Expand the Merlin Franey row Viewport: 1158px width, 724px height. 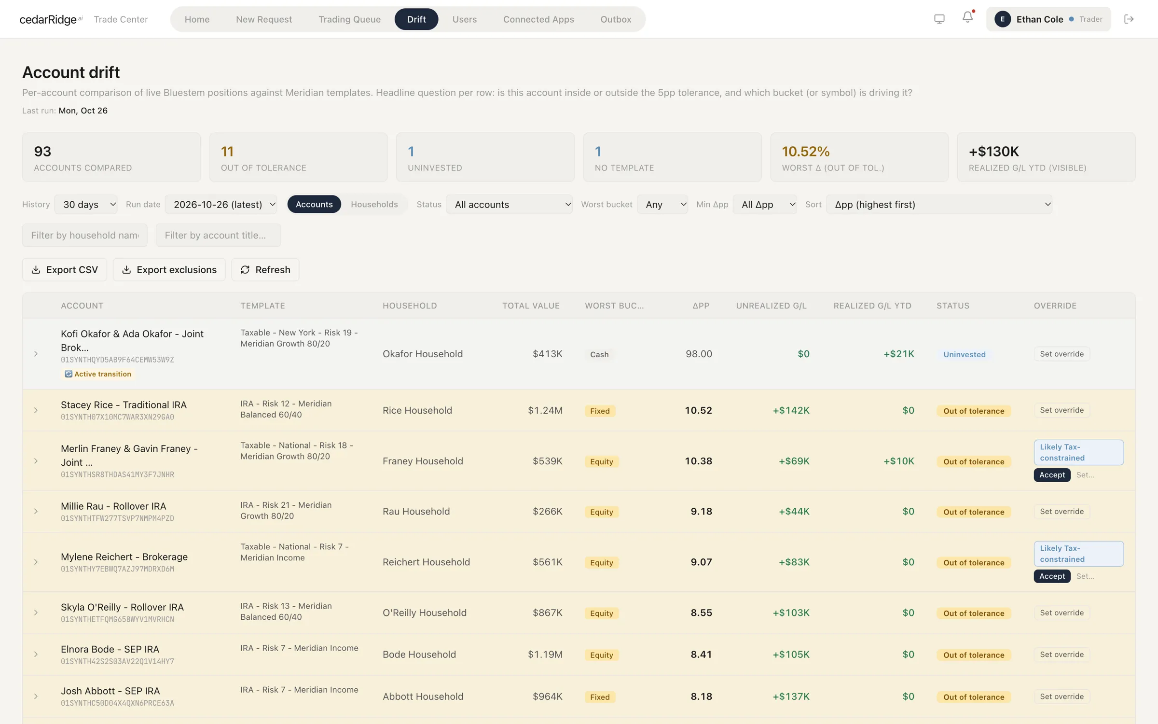click(x=36, y=461)
